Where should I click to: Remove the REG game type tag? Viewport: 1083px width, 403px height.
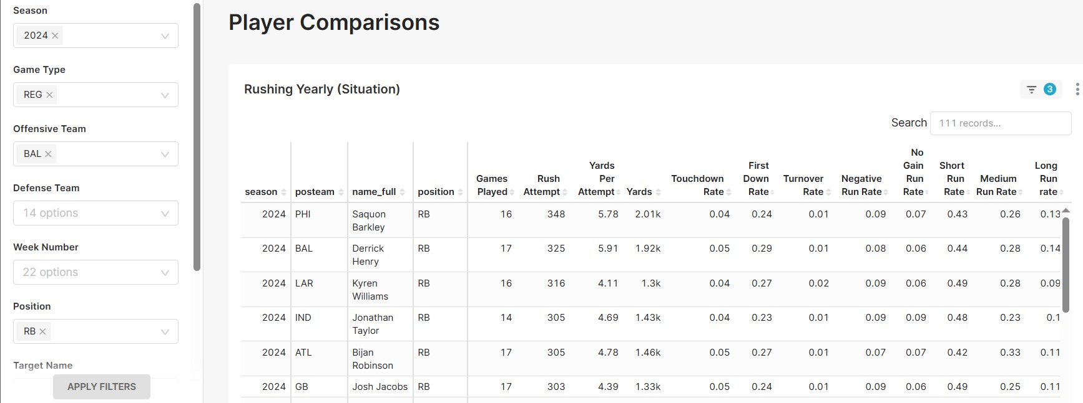point(49,95)
